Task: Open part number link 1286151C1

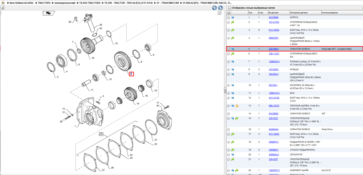Action: (x=274, y=93)
